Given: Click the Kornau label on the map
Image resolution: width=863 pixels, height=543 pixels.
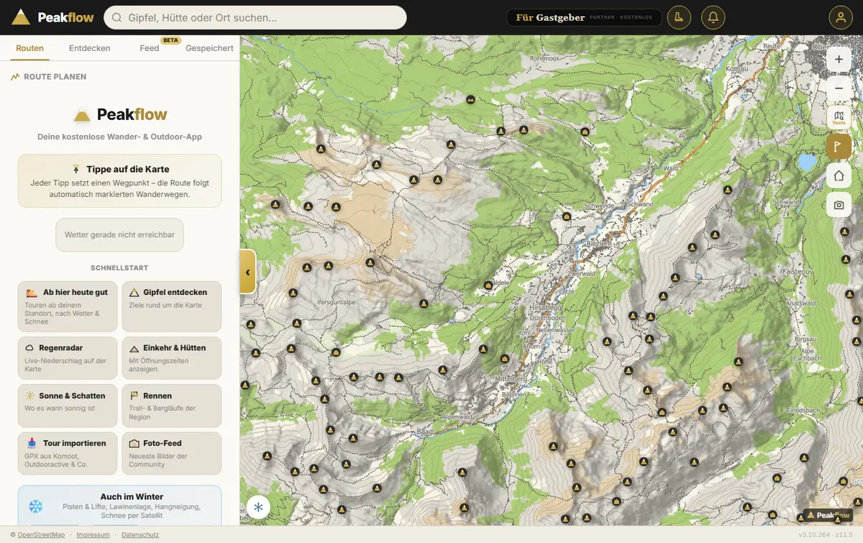Looking at the screenshot, I should pyautogui.click(x=737, y=69).
